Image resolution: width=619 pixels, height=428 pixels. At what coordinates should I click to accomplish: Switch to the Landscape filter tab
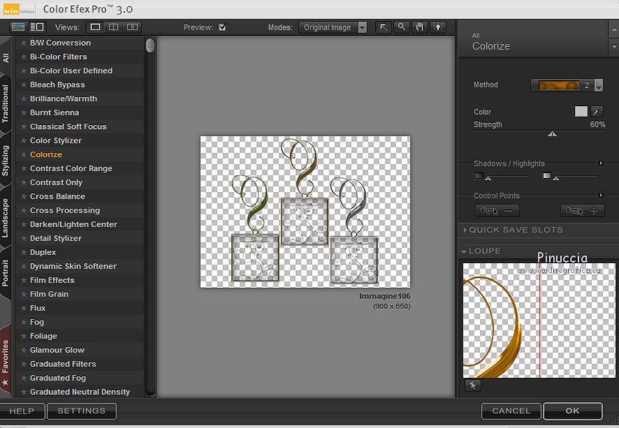click(6, 218)
